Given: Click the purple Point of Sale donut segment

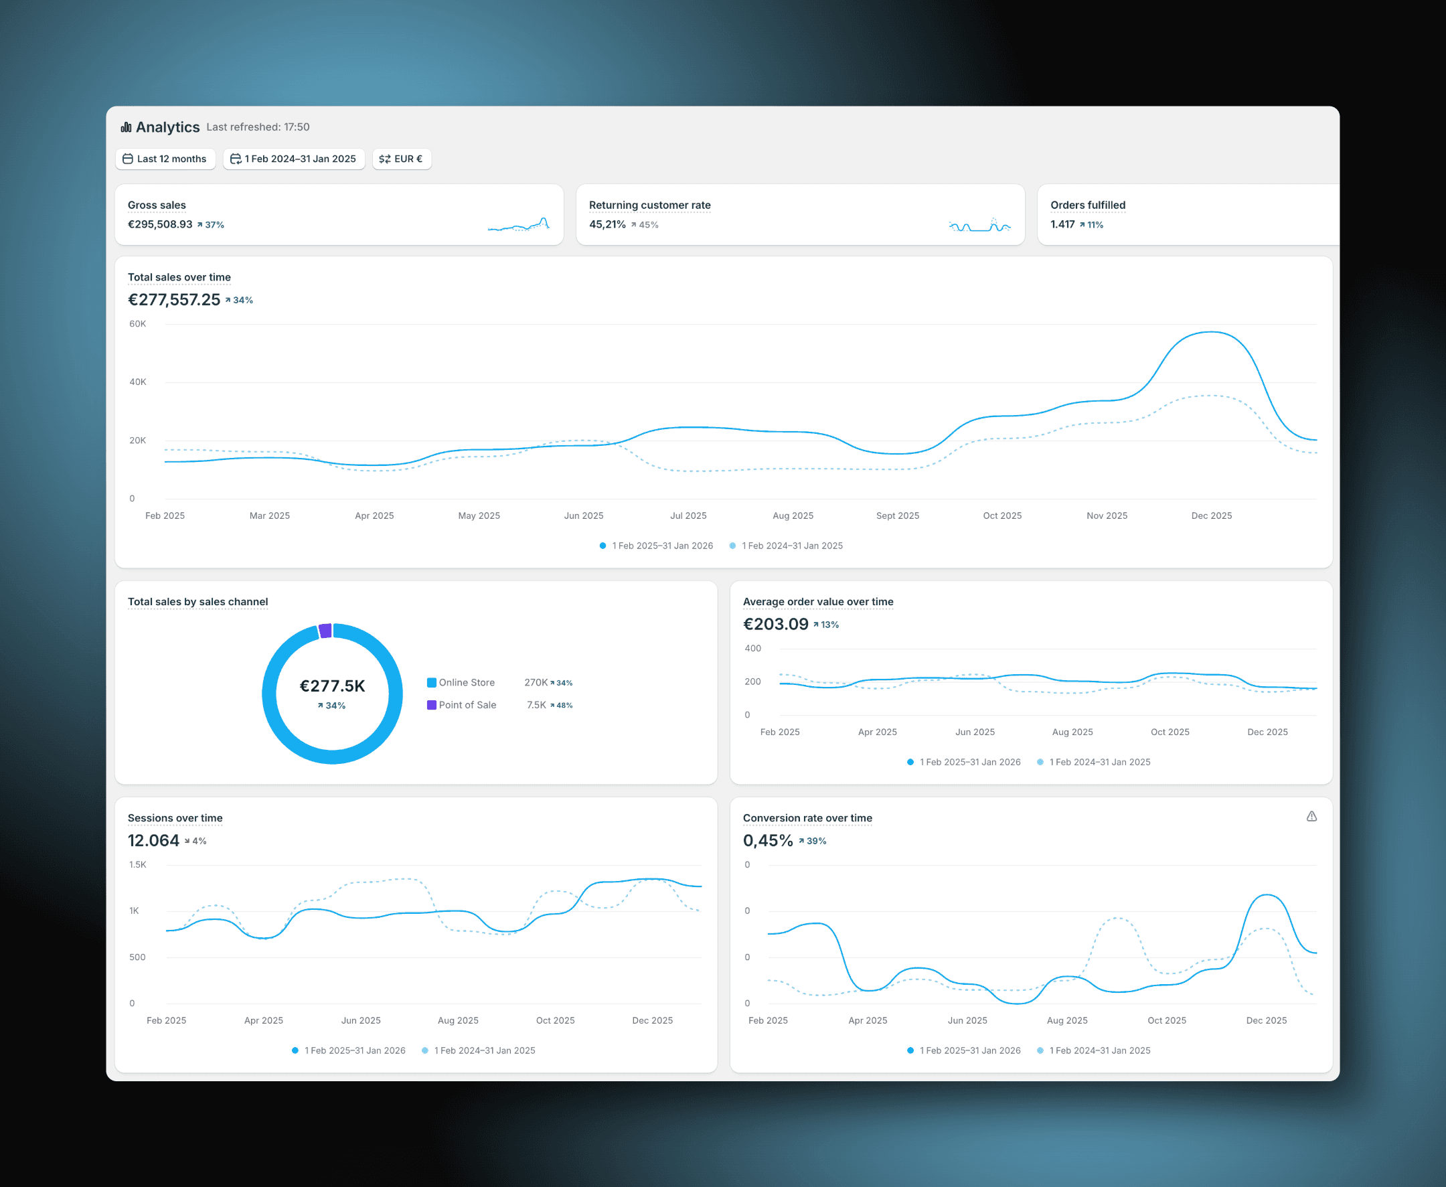Looking at the screenshot, I should pyautogui.click(x=325, y=631).
